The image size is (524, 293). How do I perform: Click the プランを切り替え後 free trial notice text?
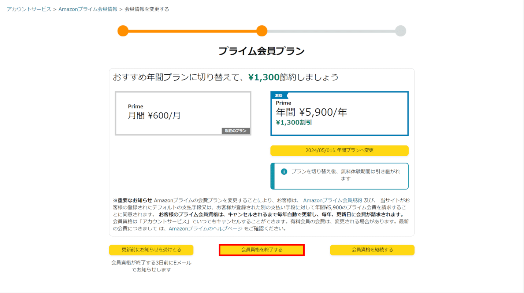pyautogui.click(x=346, y=175)
